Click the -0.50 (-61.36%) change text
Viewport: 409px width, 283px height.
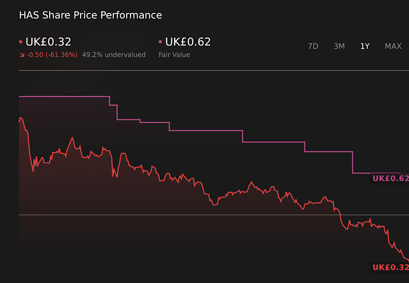tap(52, 55)
